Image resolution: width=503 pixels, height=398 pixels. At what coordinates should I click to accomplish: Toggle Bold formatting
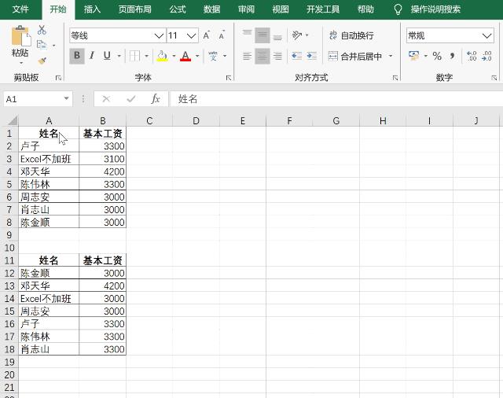[77, 56]
